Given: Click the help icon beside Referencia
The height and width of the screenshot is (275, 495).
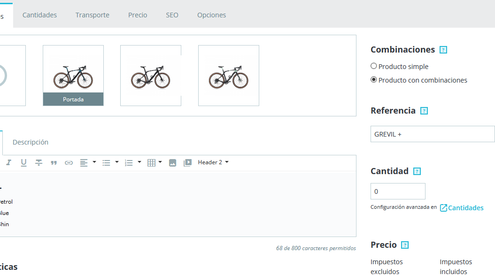Looking at the screenshot, I should coord(424,111).
